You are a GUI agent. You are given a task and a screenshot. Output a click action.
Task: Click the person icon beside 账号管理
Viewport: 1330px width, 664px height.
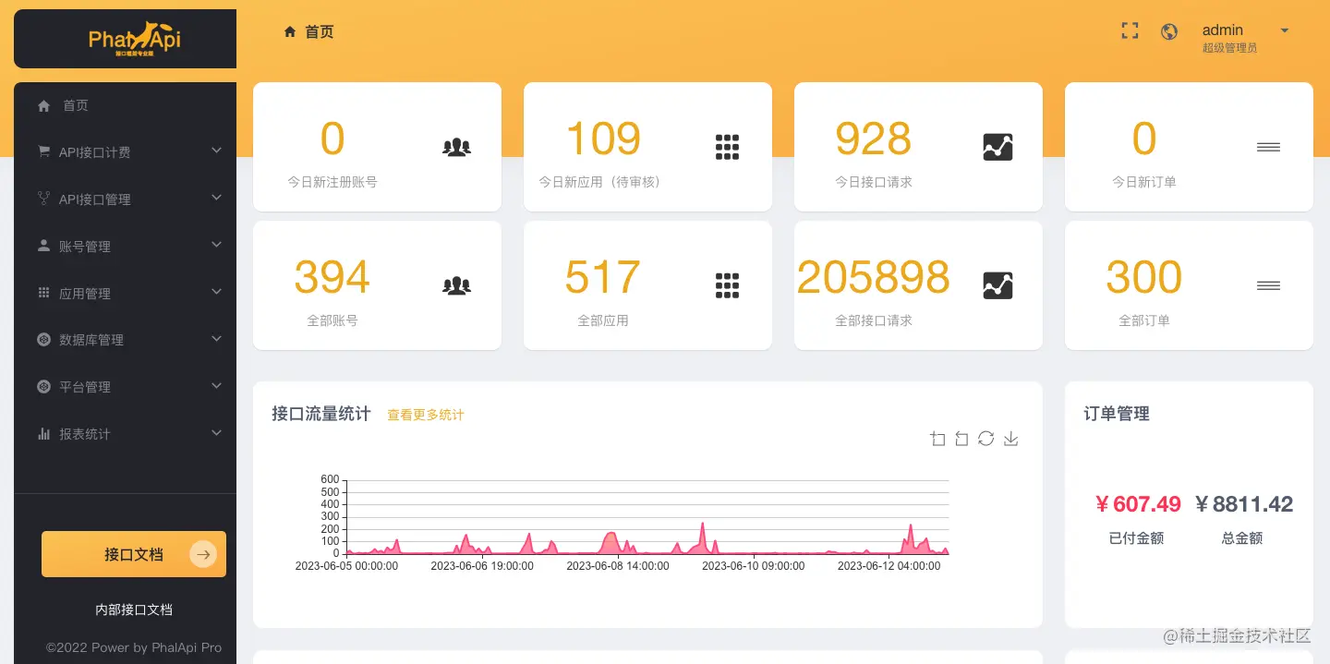pos(43,246)
